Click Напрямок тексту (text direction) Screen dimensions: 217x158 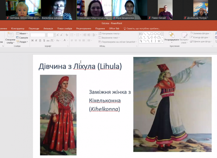(x=110, y=33)
